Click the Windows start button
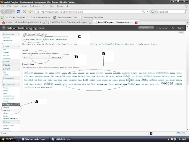 tap(8, 139)
